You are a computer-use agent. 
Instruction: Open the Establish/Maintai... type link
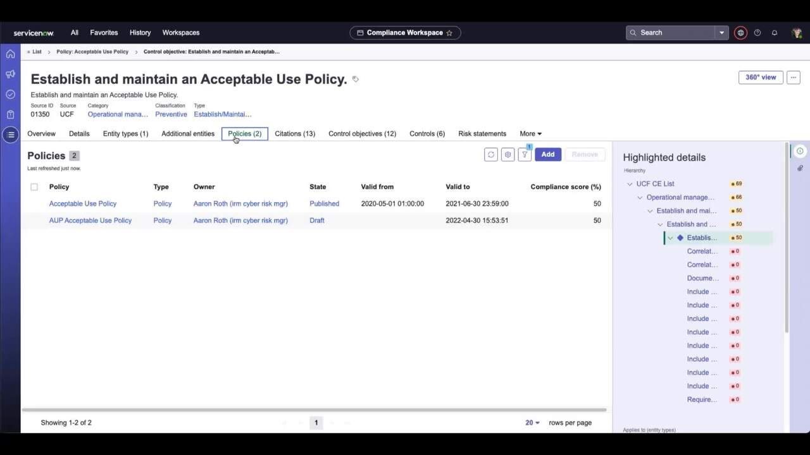point(223,114)
